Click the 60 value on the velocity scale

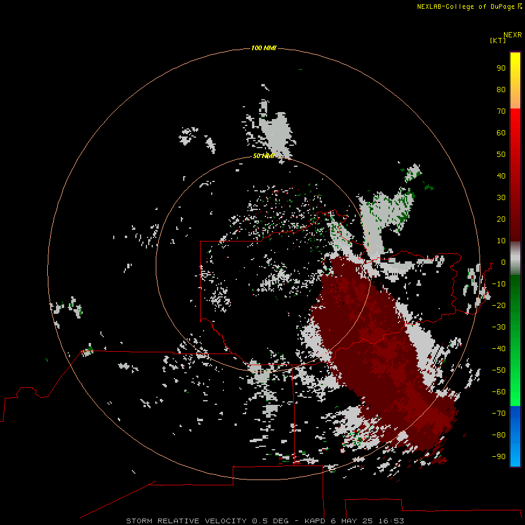[x=501, y=132]
